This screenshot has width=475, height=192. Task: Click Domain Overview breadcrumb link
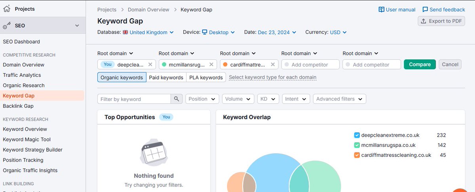pos(148,10)
